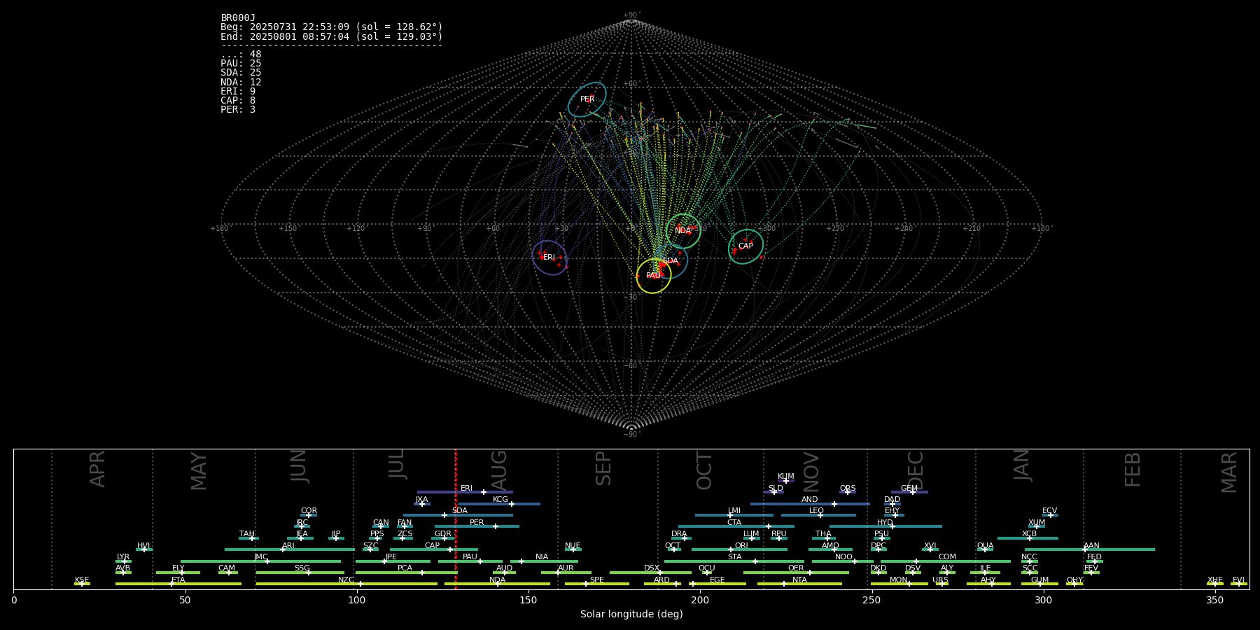The image size is (1260, 630).
Task: Click the AND shower bar in timeline
Action: 810,503
